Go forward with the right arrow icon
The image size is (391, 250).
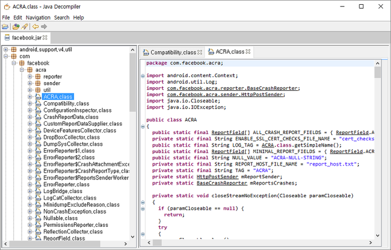pos(44,26)
